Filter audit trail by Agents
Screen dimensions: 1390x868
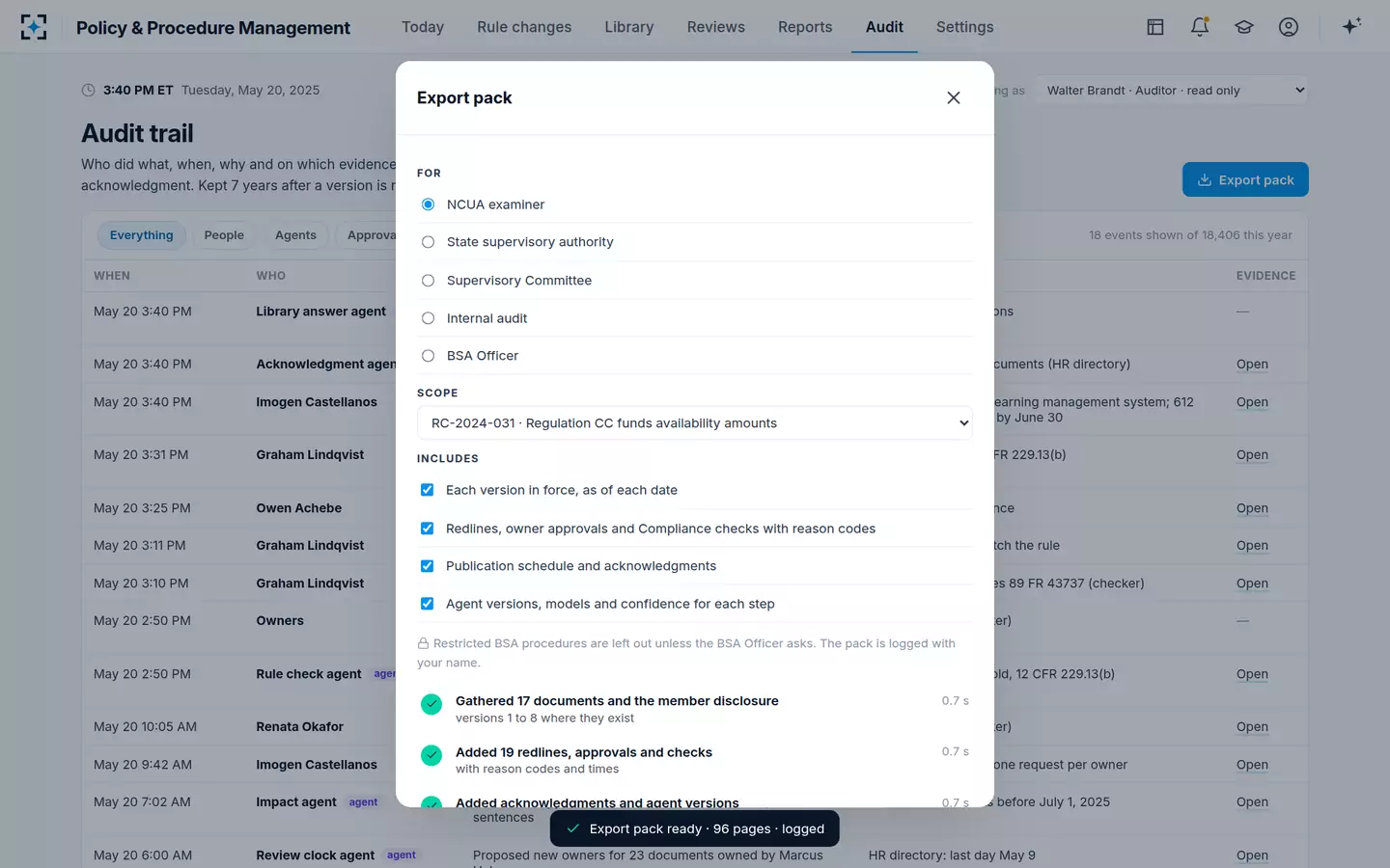click(295, 235)
